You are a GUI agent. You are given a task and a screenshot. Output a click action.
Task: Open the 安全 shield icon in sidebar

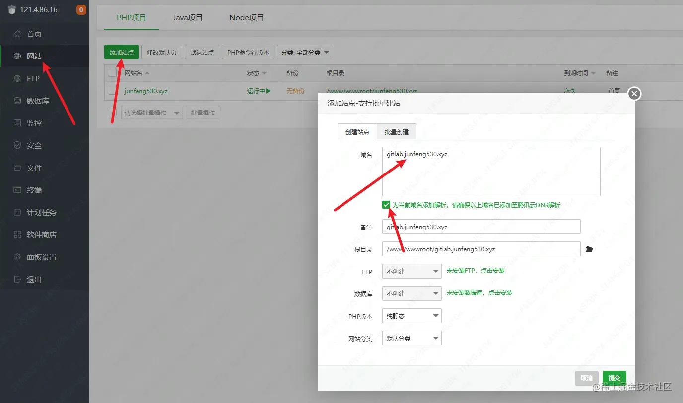[x=17, y=145]
